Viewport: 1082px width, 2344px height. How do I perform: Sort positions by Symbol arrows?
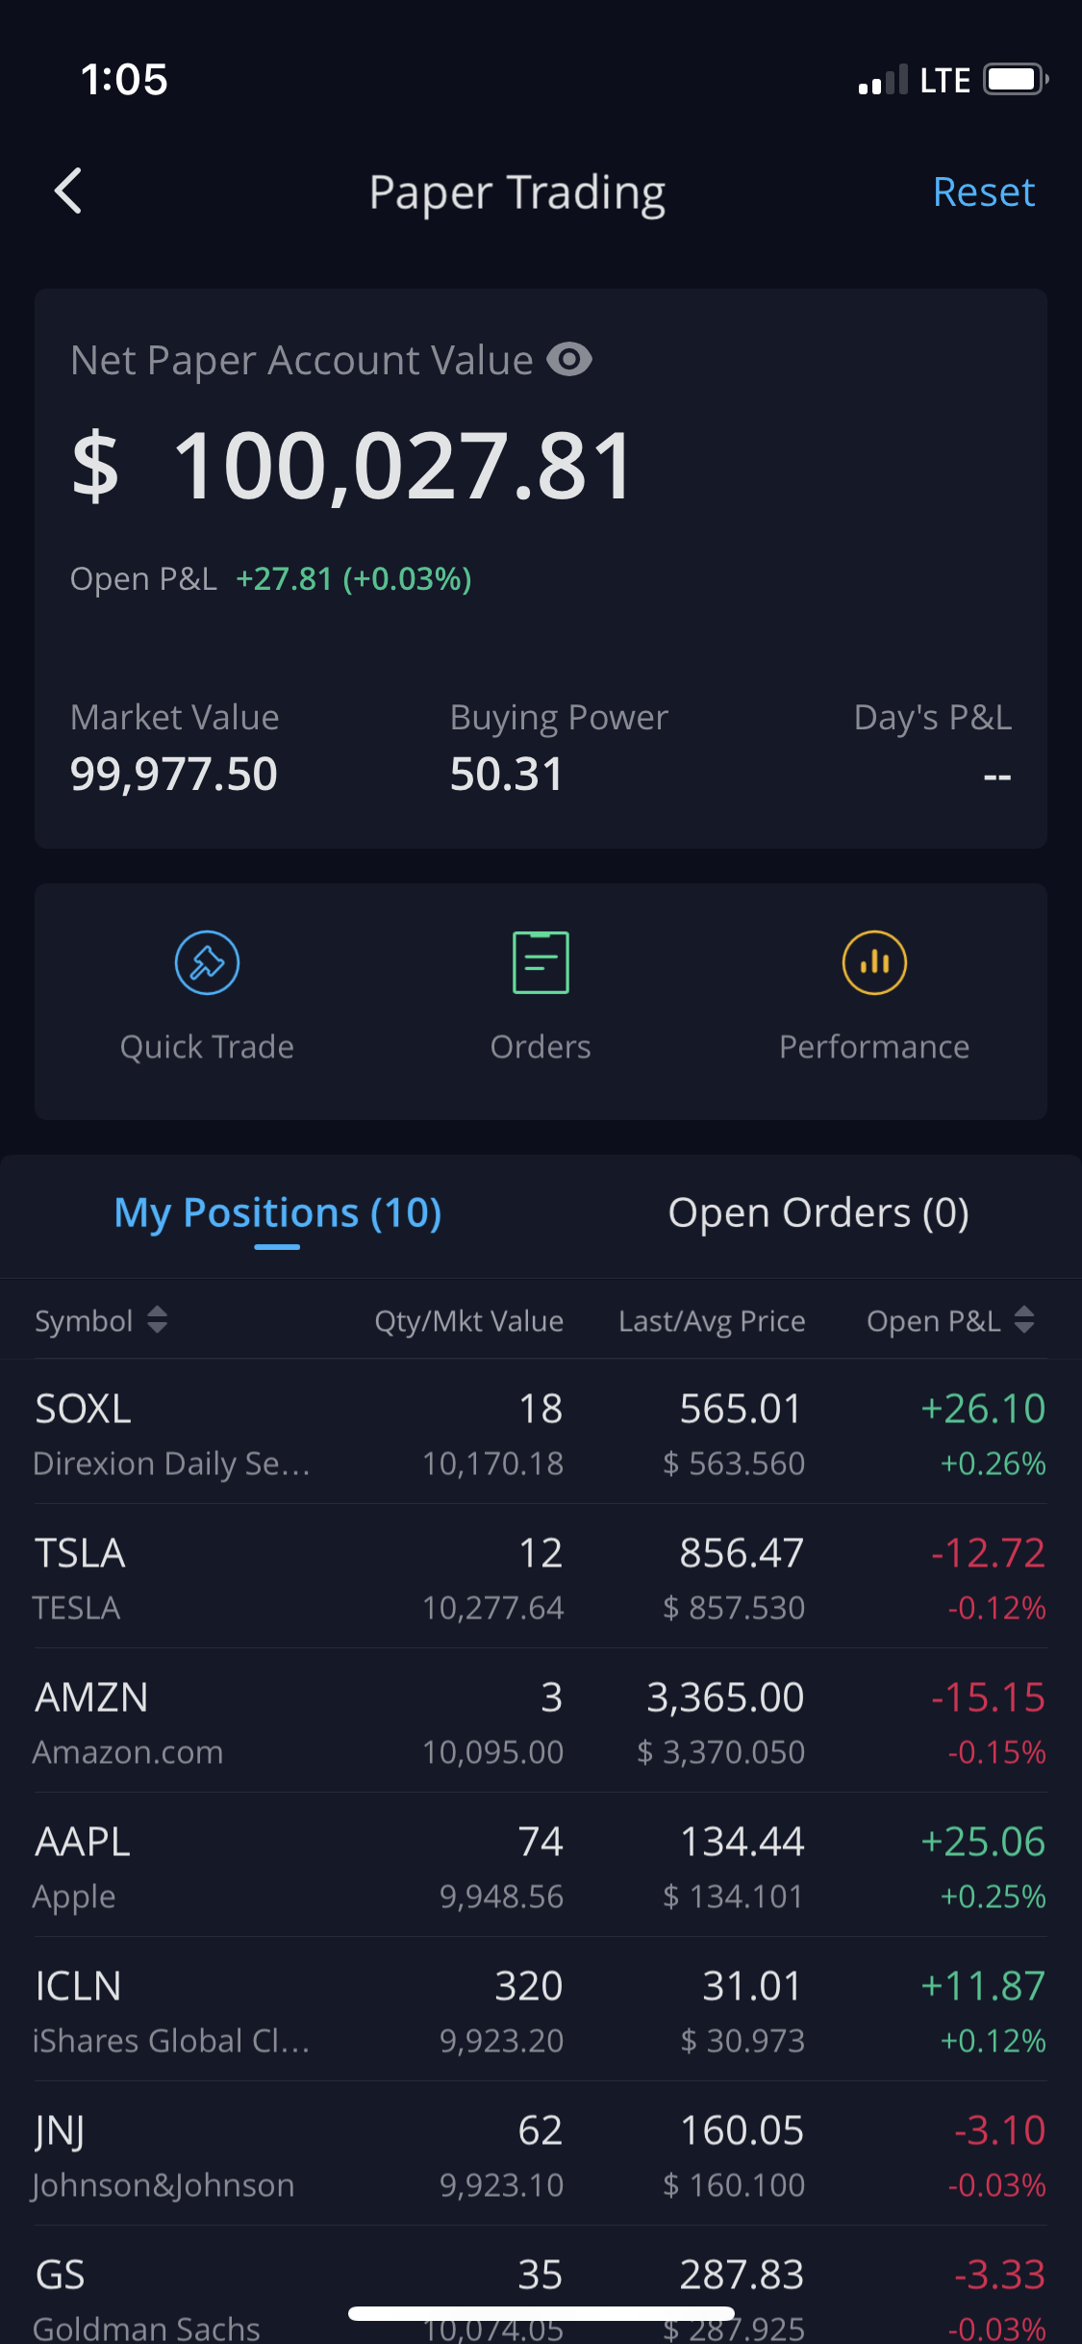[157, 1320]
